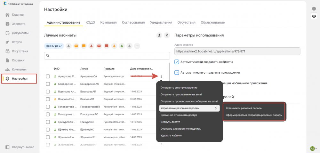Click the cabinets search input field

pos(107,56)
